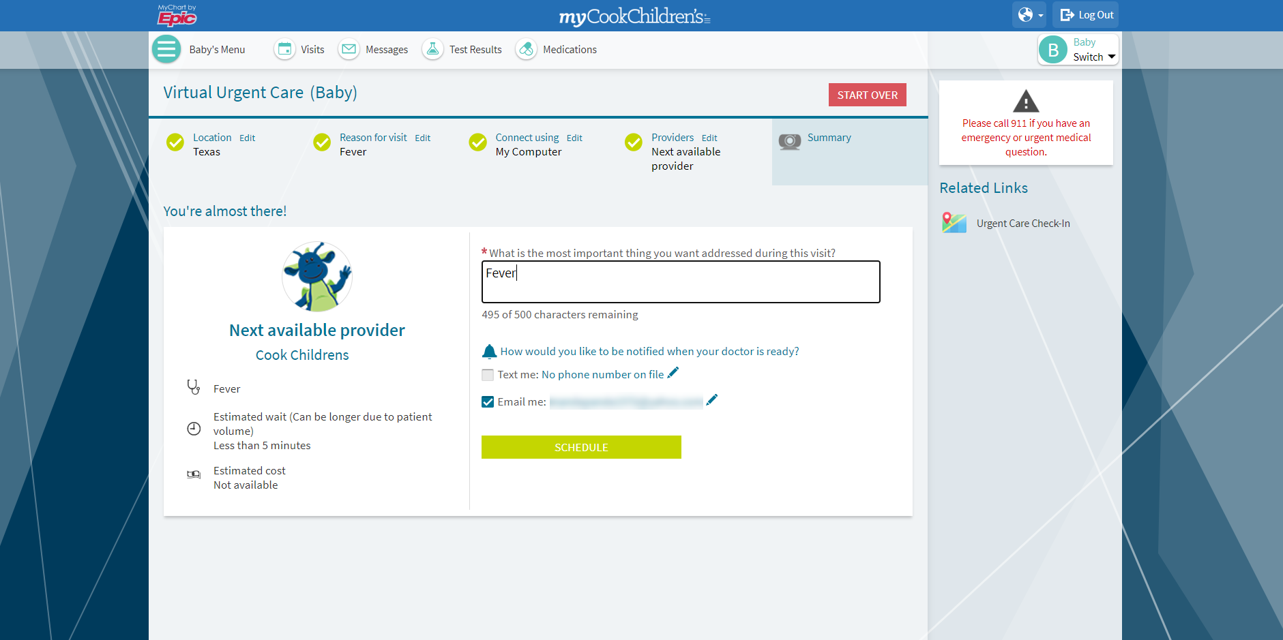Open Baby's Menu hamburger icon
The width and height of the screenshot is (1283, 640).
click(166, 49)
